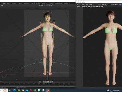Image resolution: width=122 pixels, height=92 pixels.
Task: Open the Mail app from taskbar
Action: coord(27,90)
